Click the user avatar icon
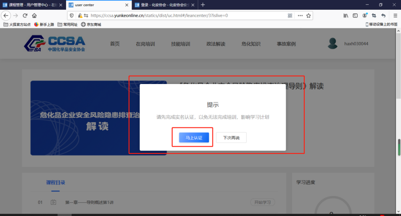The height and width of the screenshot is (216, 401). point(332,43)
